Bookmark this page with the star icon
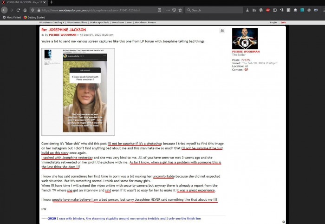Image resolution: width=325 pixels, height=224 pixels. 180,10
